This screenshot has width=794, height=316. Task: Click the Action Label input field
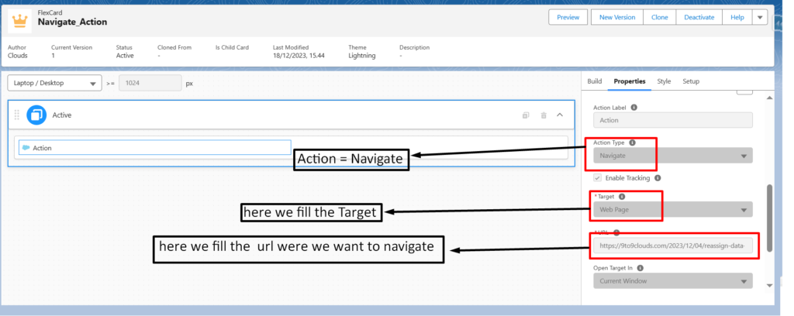[673, 120]
